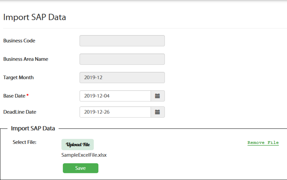Image resolution: width=287 pixels, height=180 pixels.
Task: Click the Import SAP Data page heading
Action: pos(35,17)
